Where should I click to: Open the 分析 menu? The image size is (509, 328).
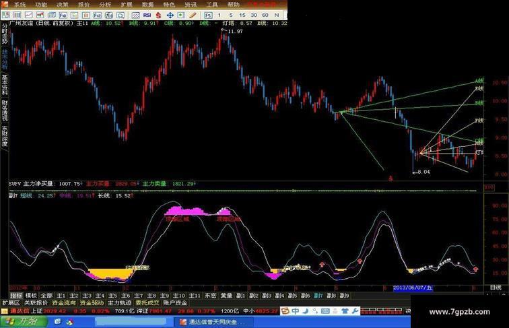point(105,5)
